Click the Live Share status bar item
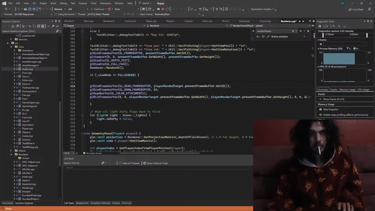Viewport: 375px width, 211px height. 7,203
